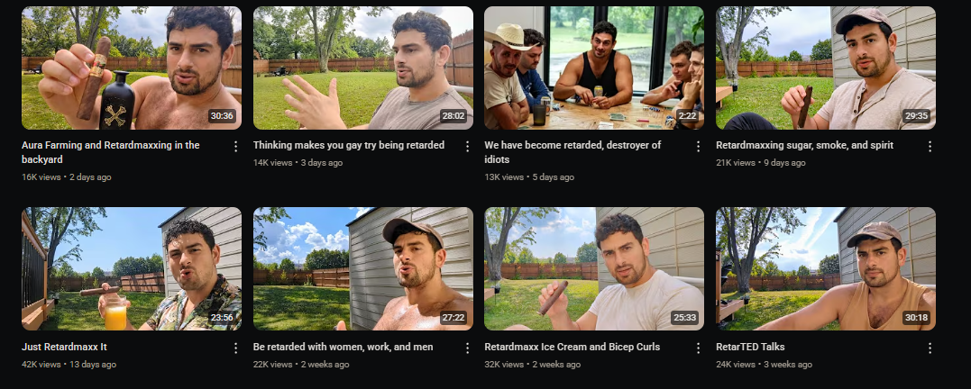971x389 pixels.
Task: Open options menu for Thinking makes you video
Action: click(467, 147)
